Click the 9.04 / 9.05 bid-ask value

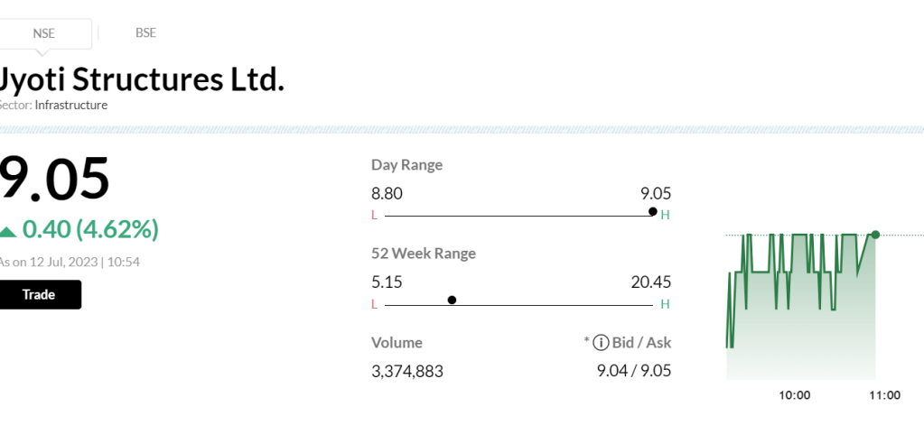(x=634, y=371)
